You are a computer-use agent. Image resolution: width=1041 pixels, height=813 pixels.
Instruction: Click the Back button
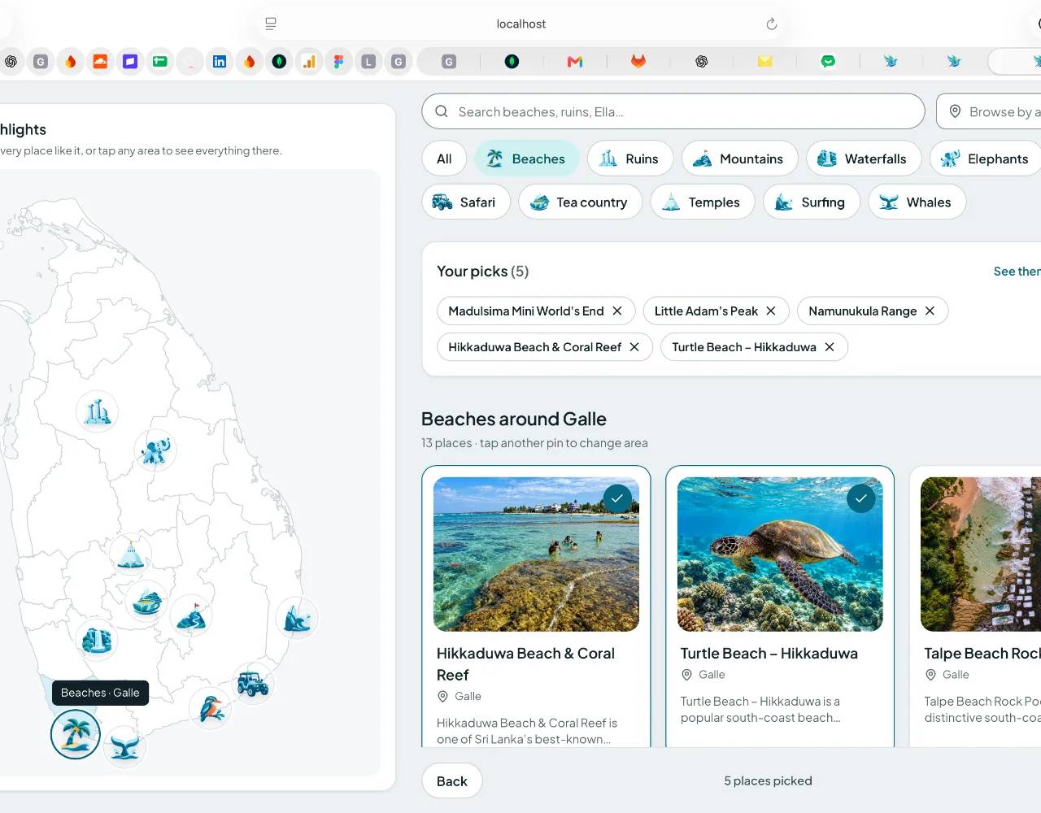click(452, 781)
